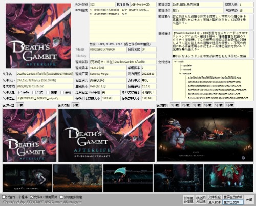
Task: Open the square game icon thumbnail
Action: (x=30, y=135)
